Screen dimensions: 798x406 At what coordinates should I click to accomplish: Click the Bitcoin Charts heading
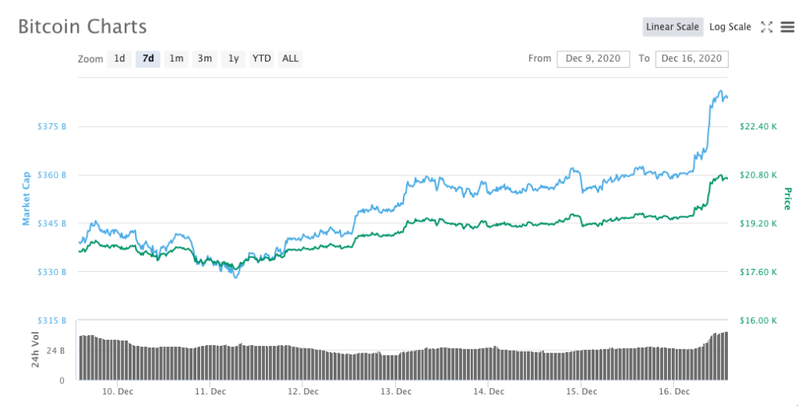point(83,26)
